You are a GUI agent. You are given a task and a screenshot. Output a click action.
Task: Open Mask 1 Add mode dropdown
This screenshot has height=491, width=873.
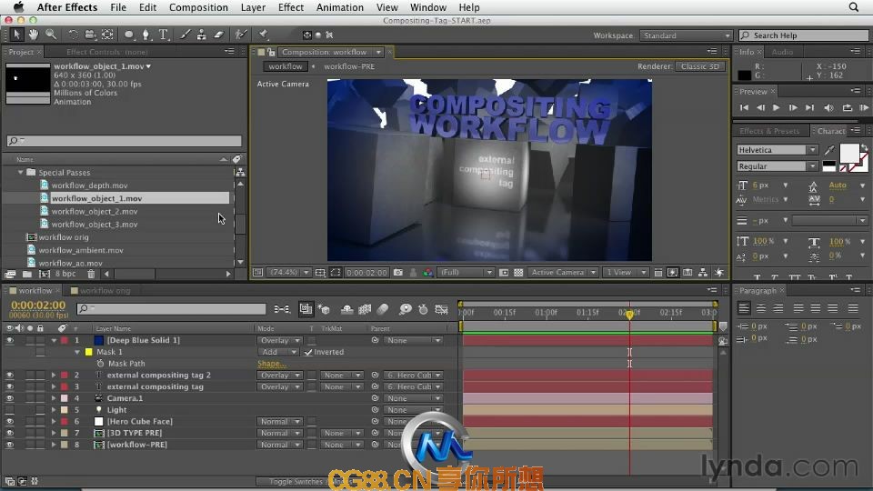(278, 352)
